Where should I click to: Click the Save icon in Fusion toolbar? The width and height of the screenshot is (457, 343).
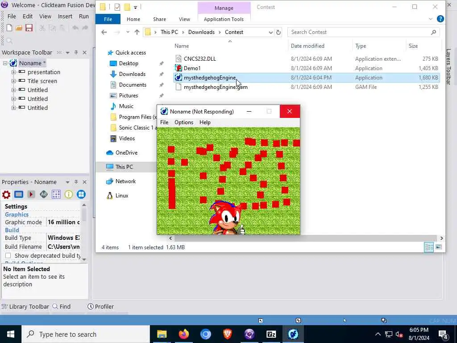click(x=29, y=28)
